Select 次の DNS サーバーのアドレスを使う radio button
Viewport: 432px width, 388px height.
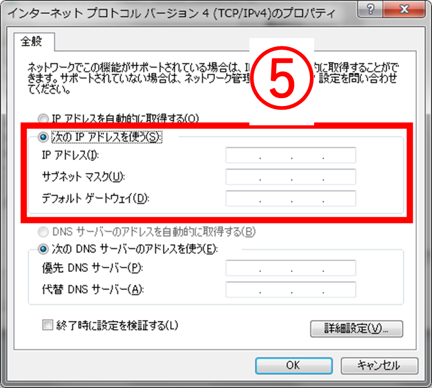click(x=43, y=249)
